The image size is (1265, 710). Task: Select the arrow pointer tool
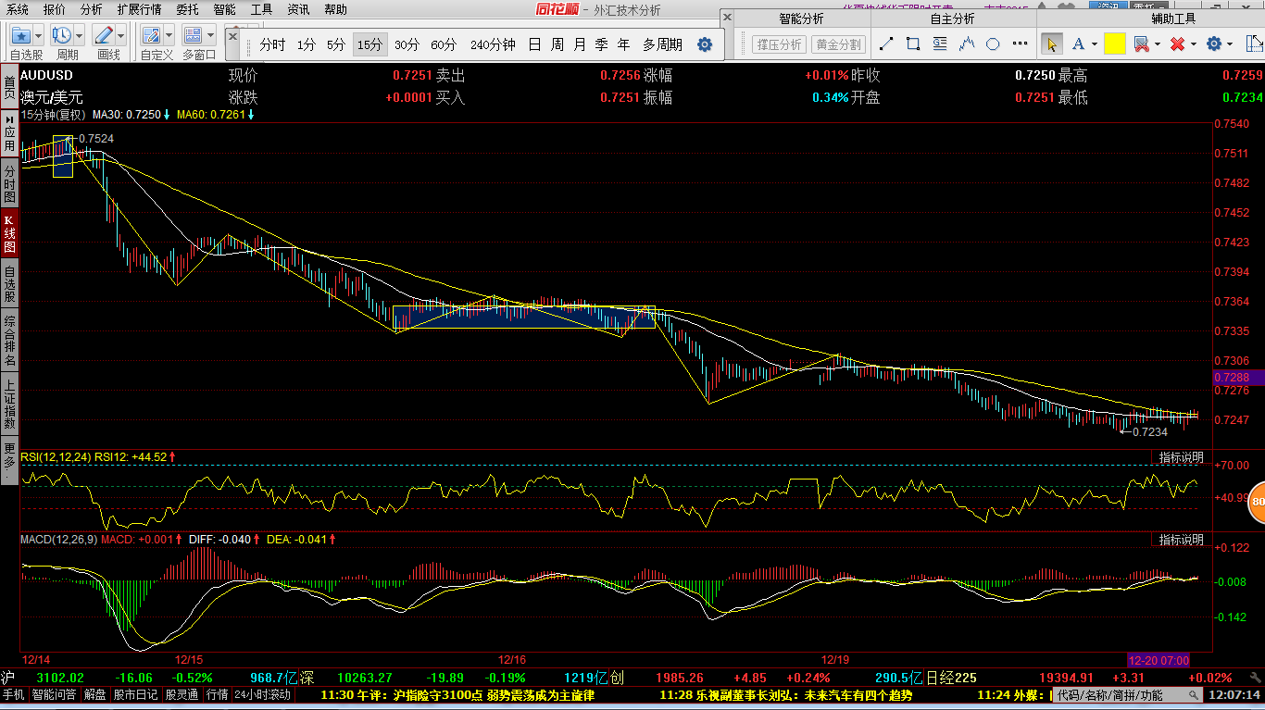pyautogui.click(x=1051, y=44)
